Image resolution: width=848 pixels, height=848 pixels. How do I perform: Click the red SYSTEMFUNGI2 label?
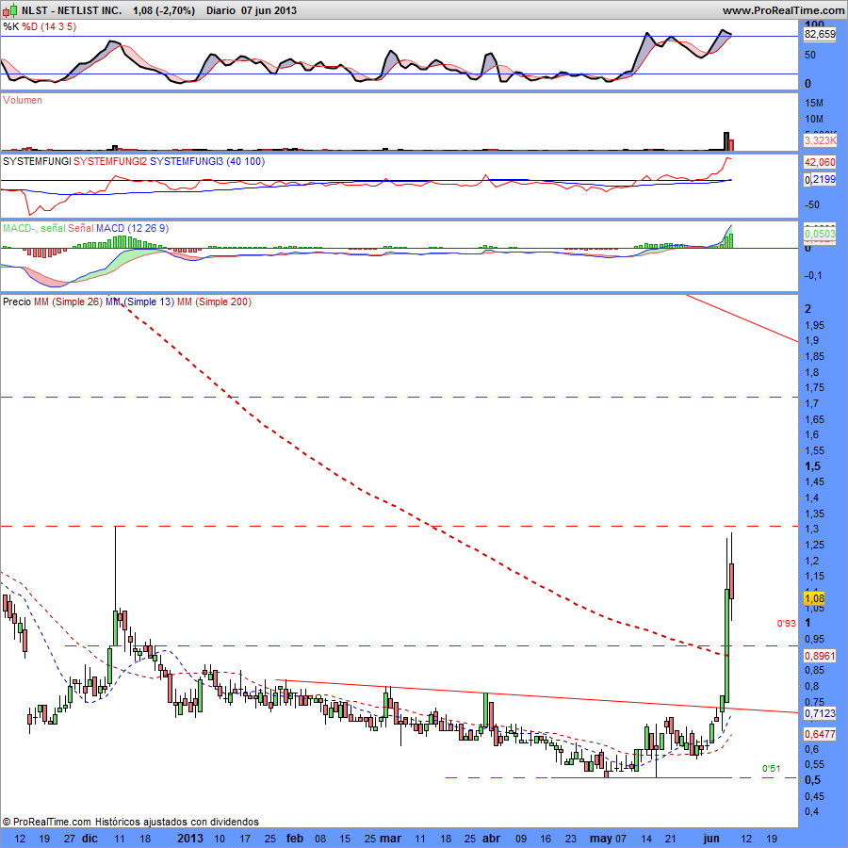[110, 161]
